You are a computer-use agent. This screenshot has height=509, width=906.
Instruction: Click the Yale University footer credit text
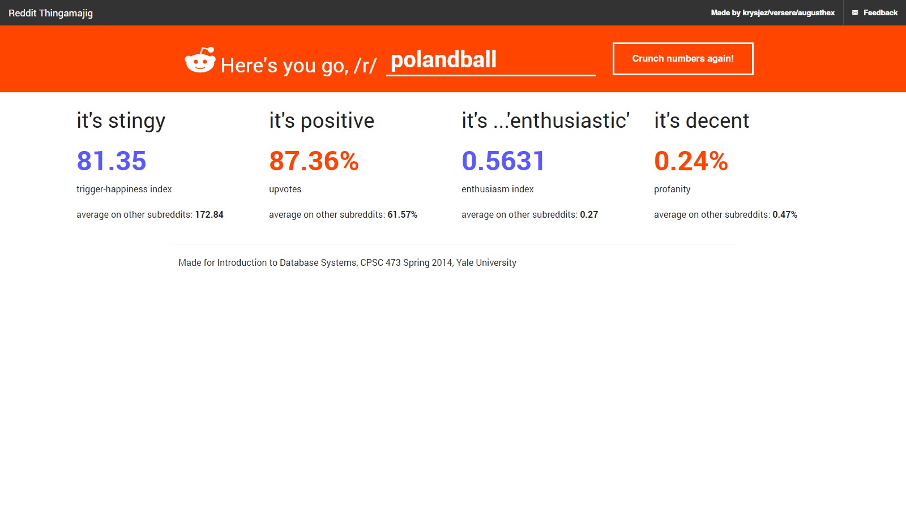[x=347, y=262]
